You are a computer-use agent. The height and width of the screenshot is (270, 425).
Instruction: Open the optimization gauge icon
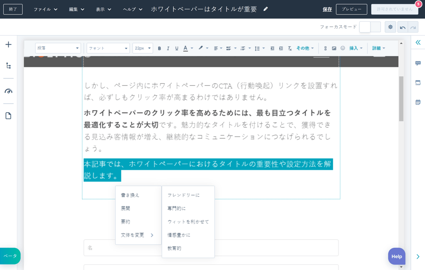[x=8, y=91]
